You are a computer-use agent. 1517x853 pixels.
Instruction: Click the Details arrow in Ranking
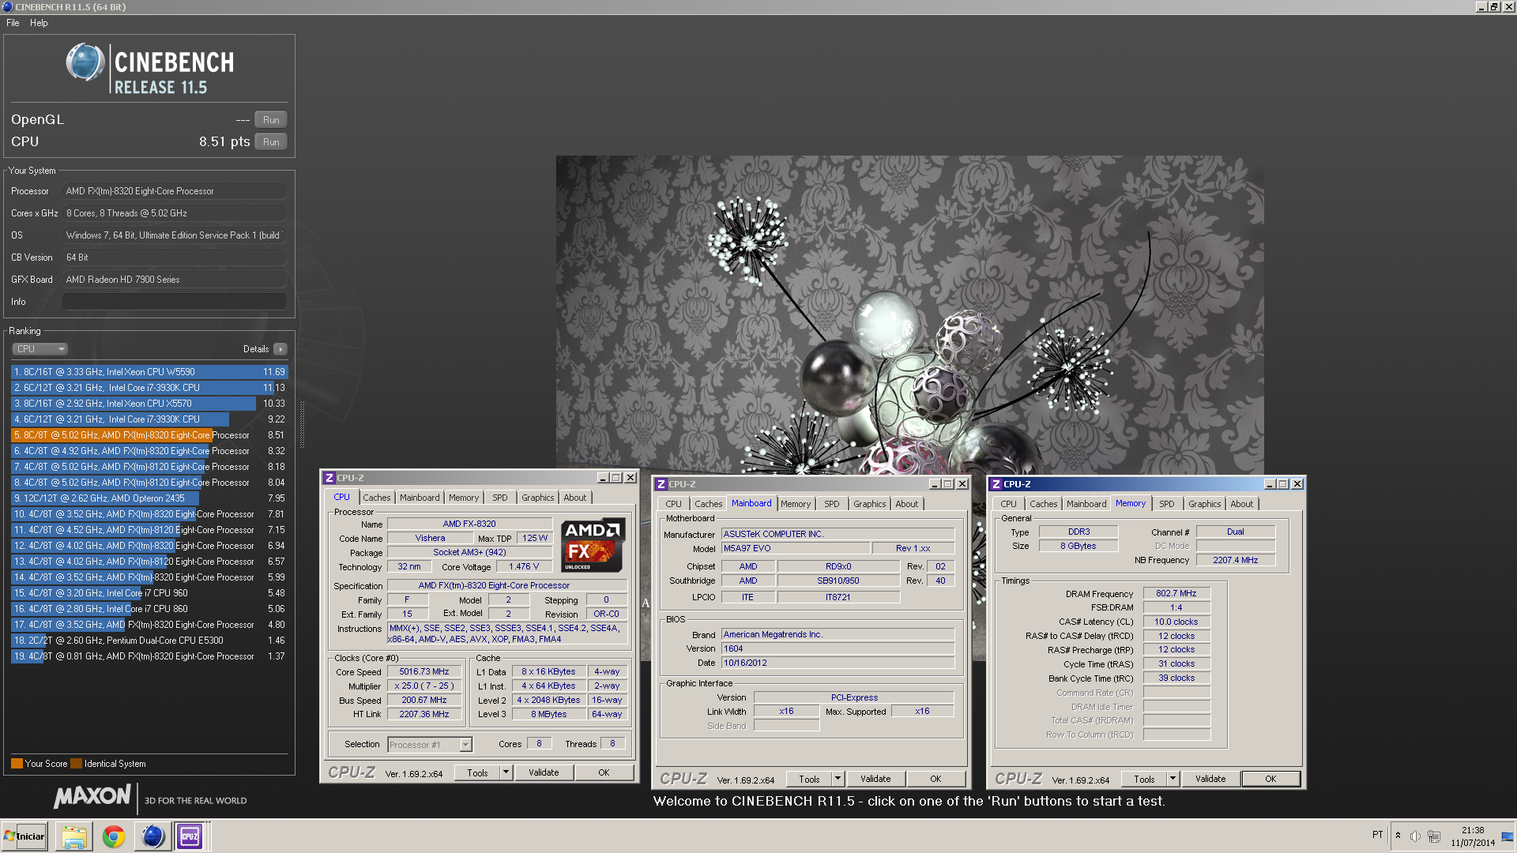coord(280,349)
